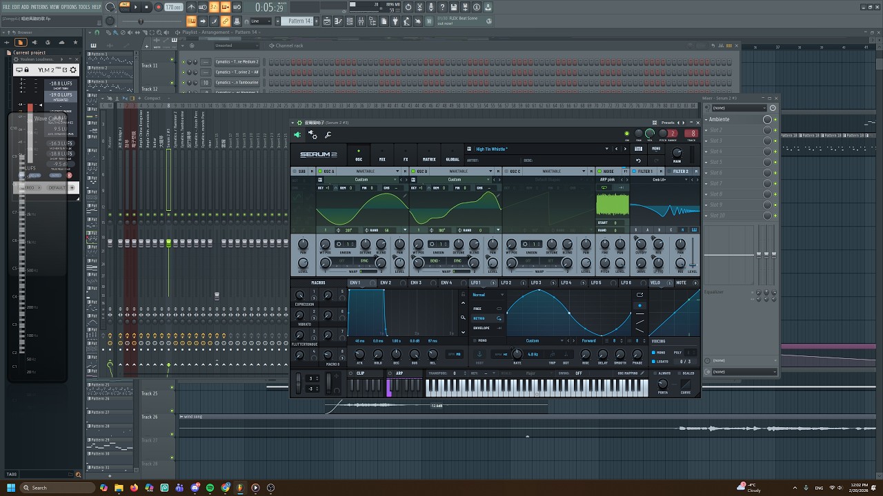
Task: Toggle the CLIP power button
Action: (x=351, y=373)
